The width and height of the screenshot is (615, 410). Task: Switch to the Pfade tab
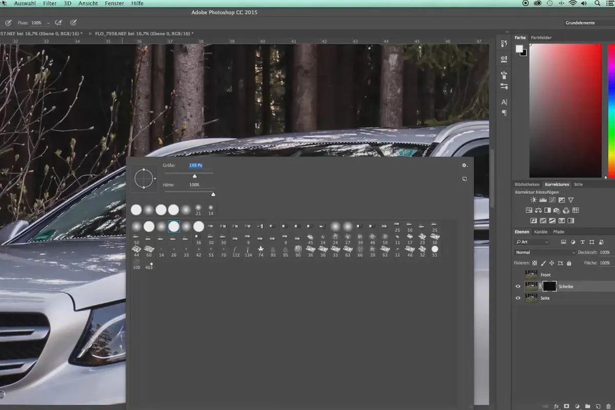(x=559, y=232)
